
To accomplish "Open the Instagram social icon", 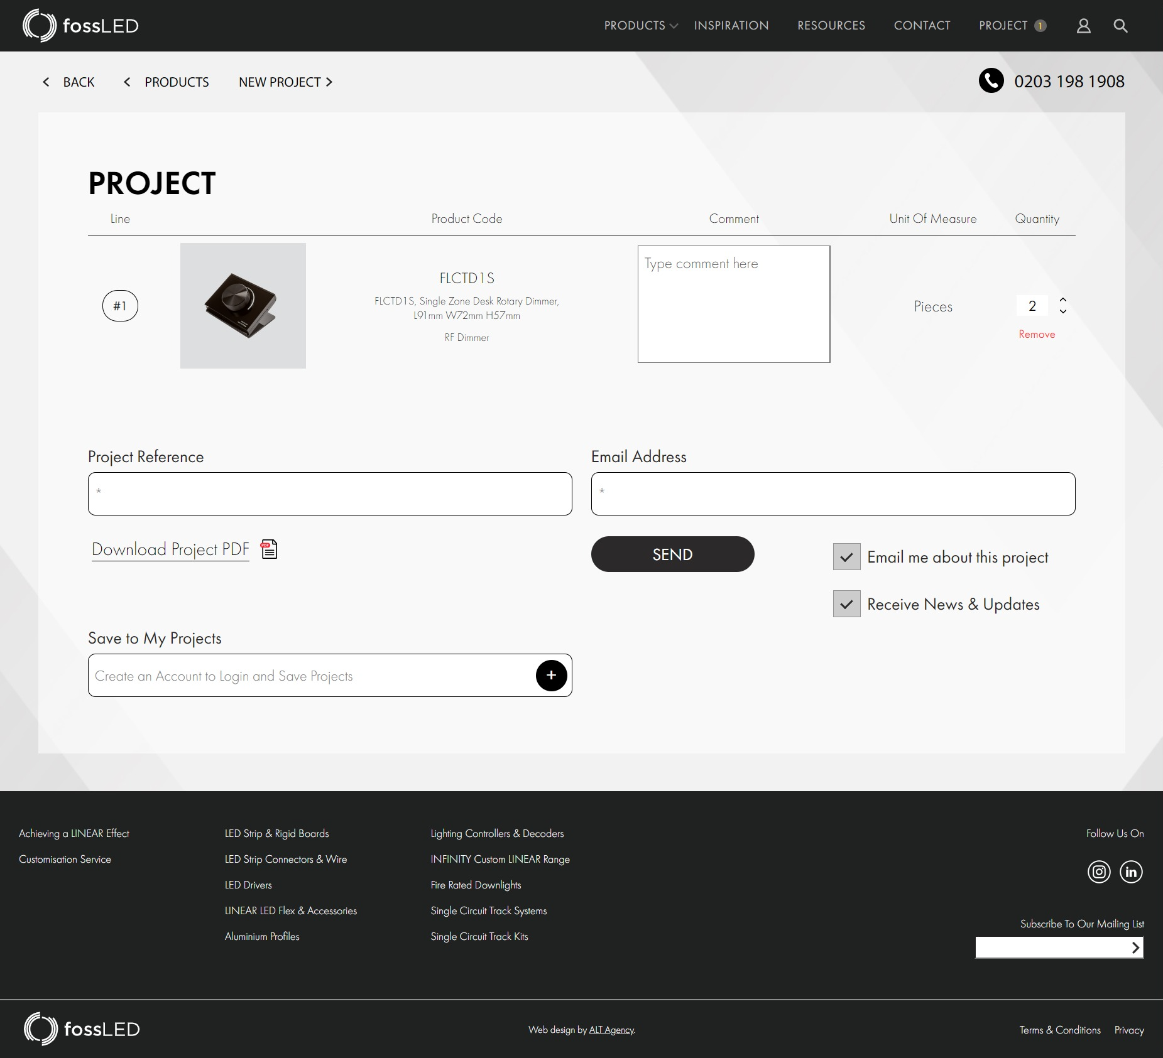I will coord(1099,872).
